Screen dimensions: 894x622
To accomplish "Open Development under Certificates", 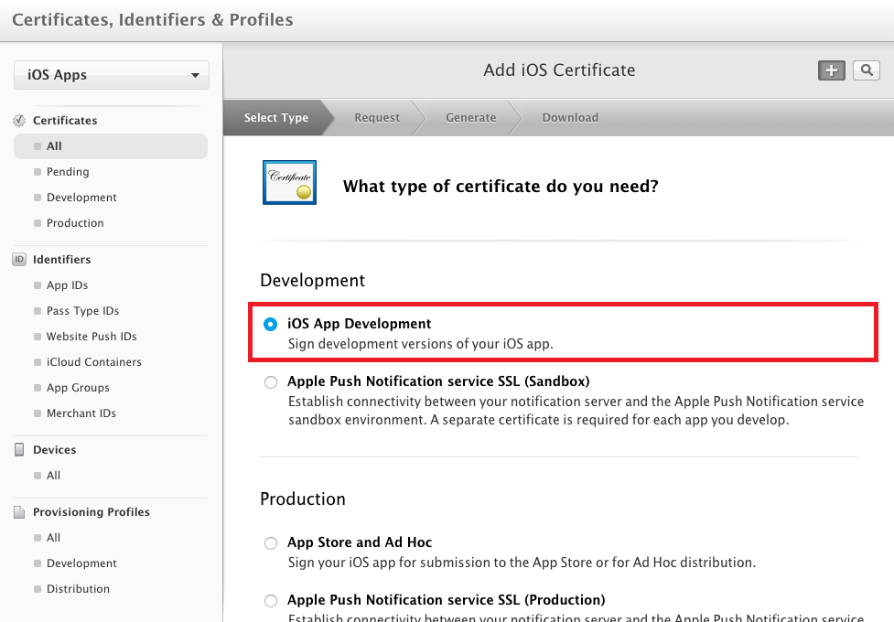I will tap(81, 198).
